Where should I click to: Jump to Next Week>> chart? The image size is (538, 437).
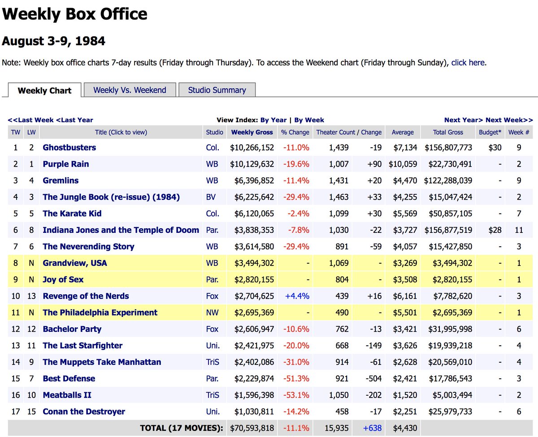click(x=509, y=120)
